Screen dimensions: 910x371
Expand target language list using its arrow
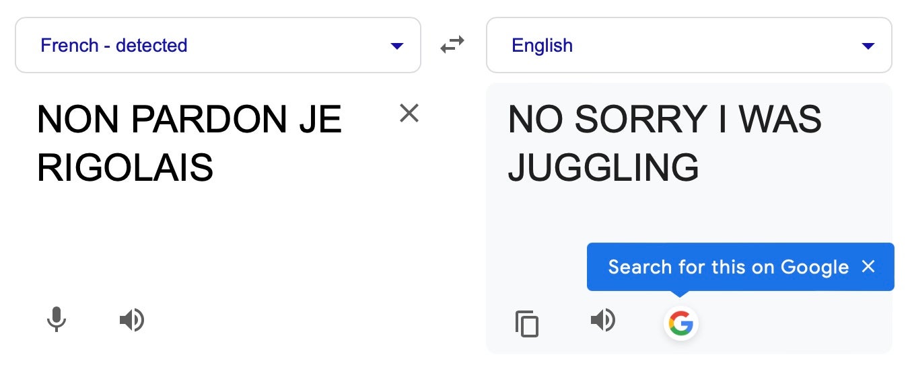click(868, 46)
